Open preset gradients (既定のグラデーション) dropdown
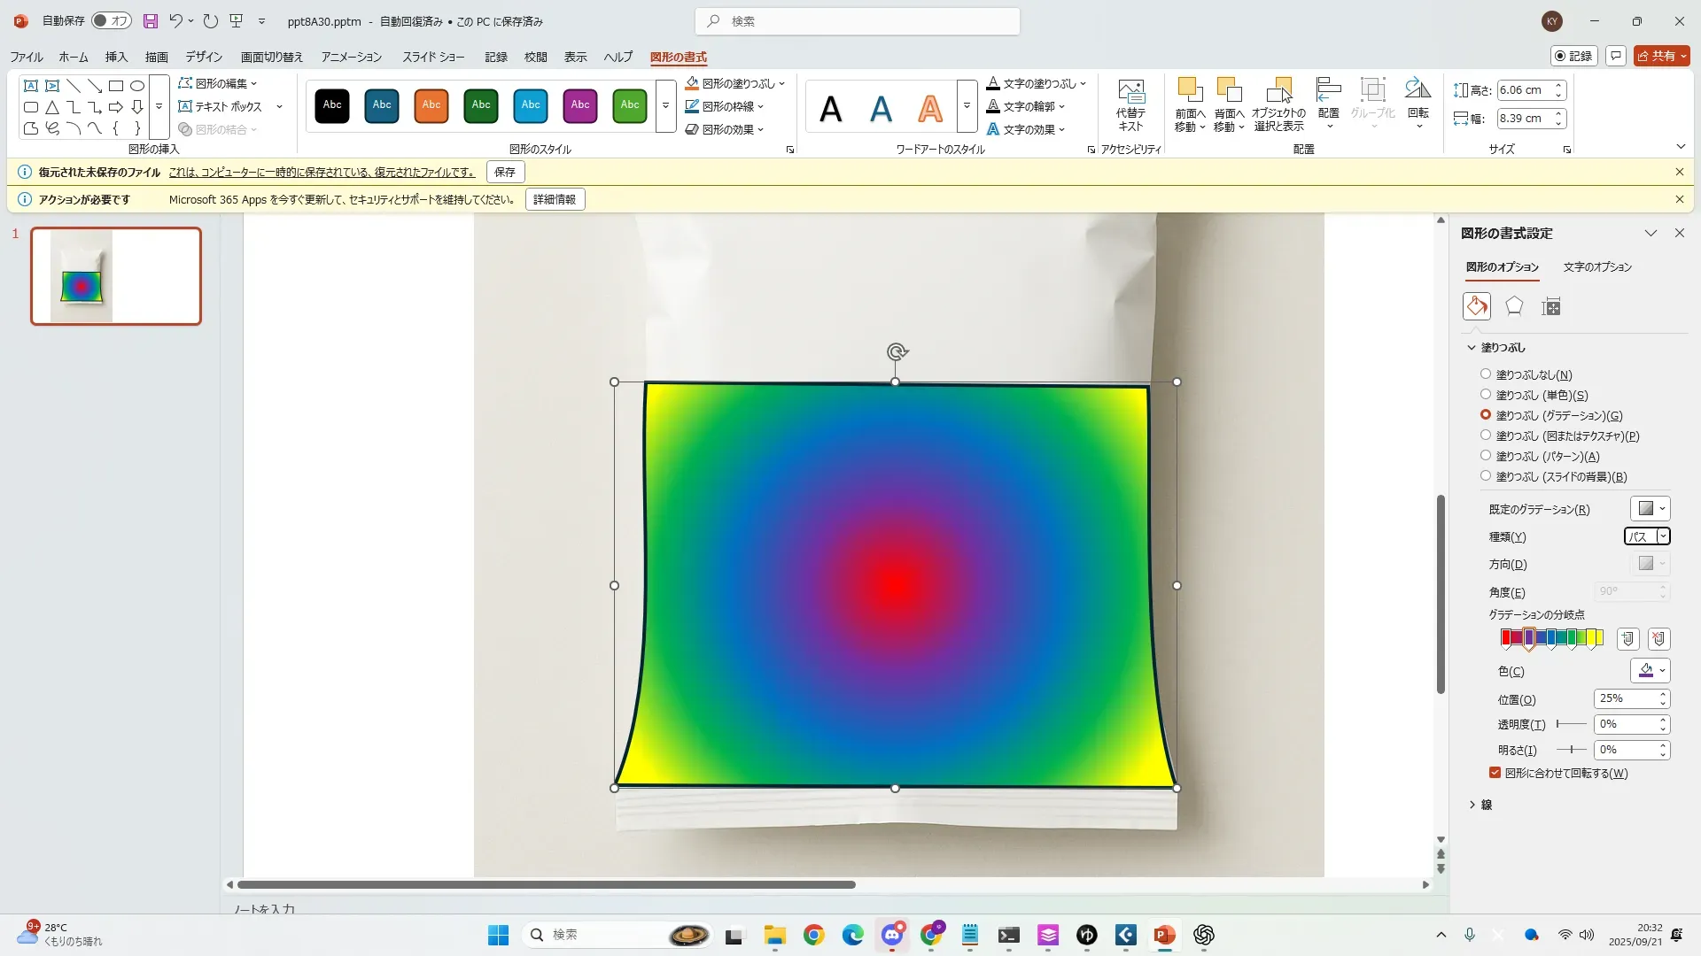 click(1651, 509)
